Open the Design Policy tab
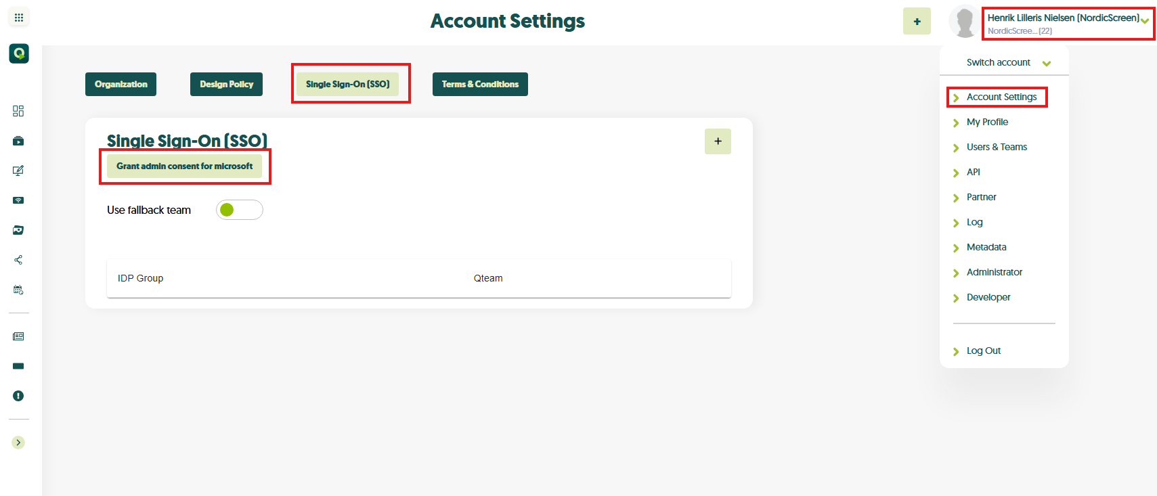Viewport: 1157px width, 496px height. point(226,85)
